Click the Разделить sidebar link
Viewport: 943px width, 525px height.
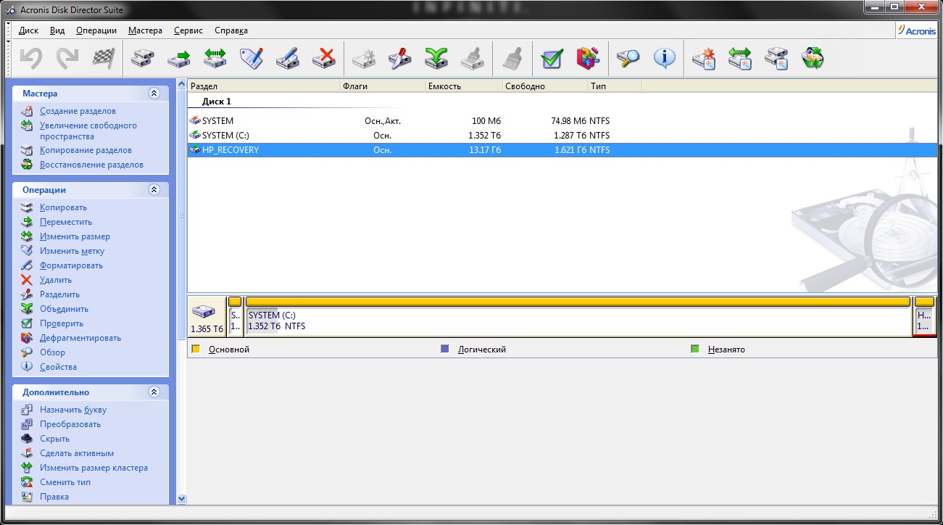pyautogui.click(x=59, y=294)
